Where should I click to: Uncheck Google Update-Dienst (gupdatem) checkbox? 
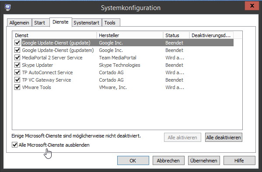tap(17, 50)
